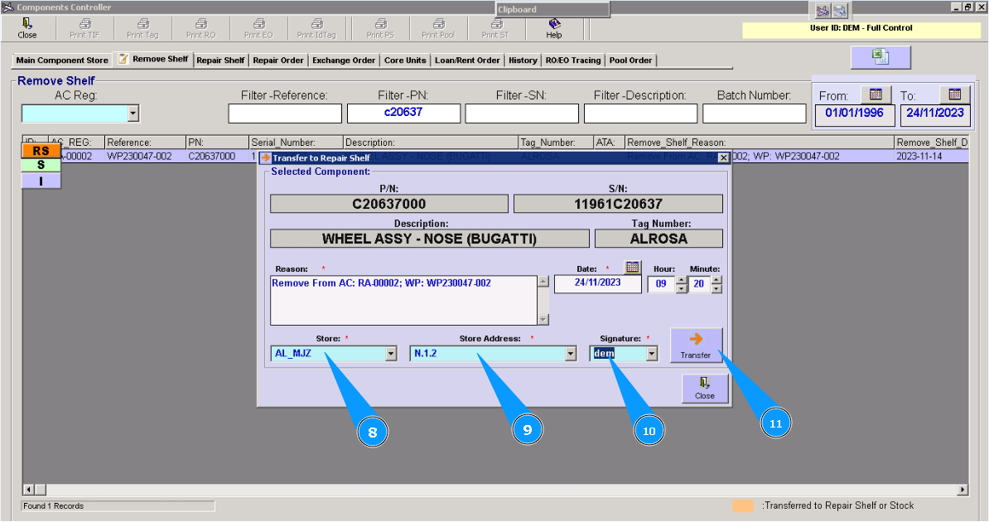Click the orange Transferred legend swatch
The width and height of the screenshot is (989, 522).
pyautogui.click(x=742, y=505)
